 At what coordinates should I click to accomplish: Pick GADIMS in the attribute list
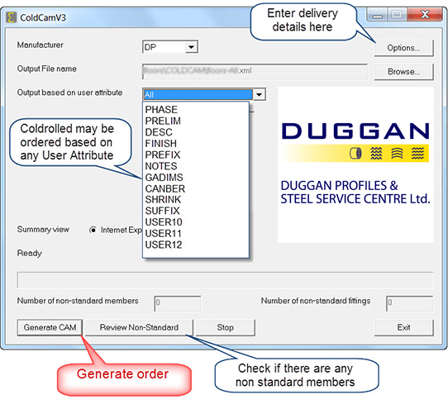(164, 178)
